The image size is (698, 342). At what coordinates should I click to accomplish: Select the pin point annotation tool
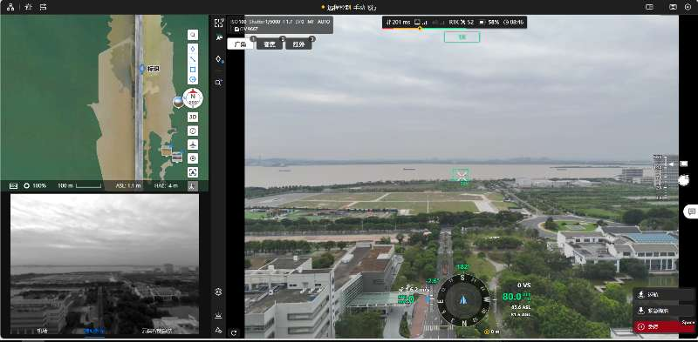tap(193, 49)
